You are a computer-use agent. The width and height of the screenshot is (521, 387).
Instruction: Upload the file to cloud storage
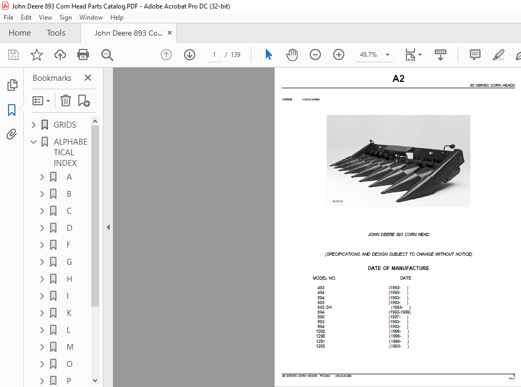tap(60, 55)
